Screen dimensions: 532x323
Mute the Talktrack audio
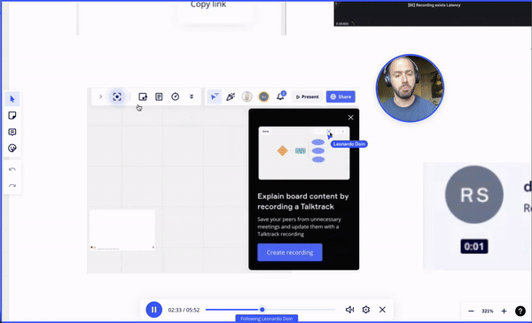pyautogui.click(x=349, y=310)
